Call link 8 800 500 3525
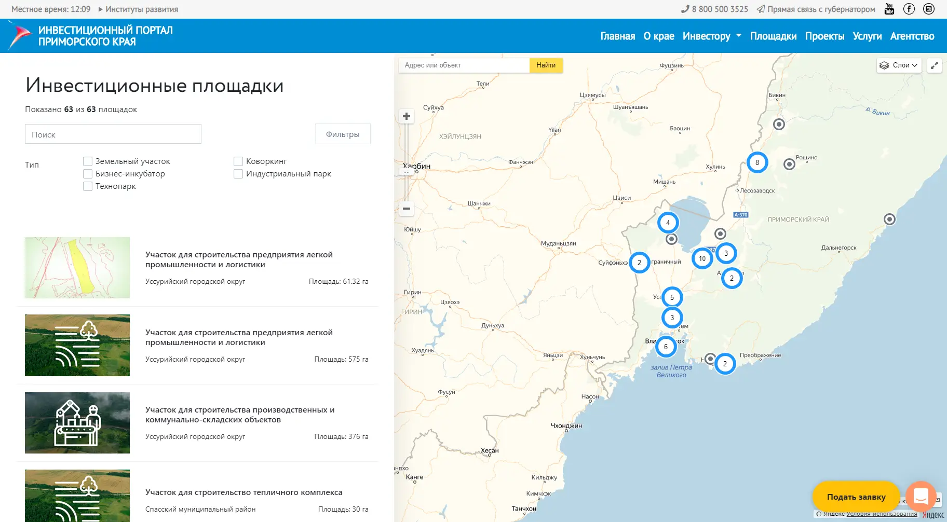The height and width of the screenshot is (522, 947). (720, 9)
